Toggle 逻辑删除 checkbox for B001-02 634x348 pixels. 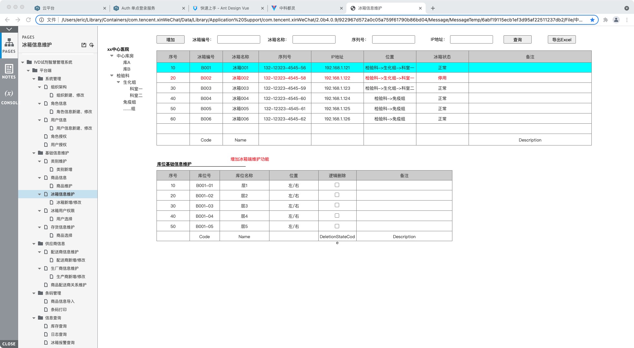pos(337,195)
